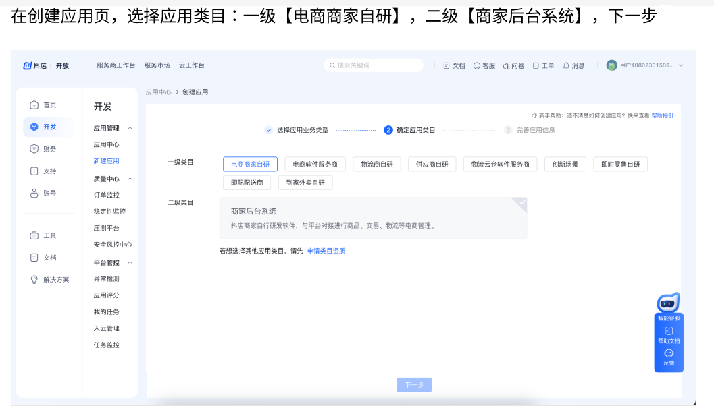The width and height of the screenshot is (714, 416).
Task: Open 新建应用 in the submenu
Action: (x=107, y=161)
